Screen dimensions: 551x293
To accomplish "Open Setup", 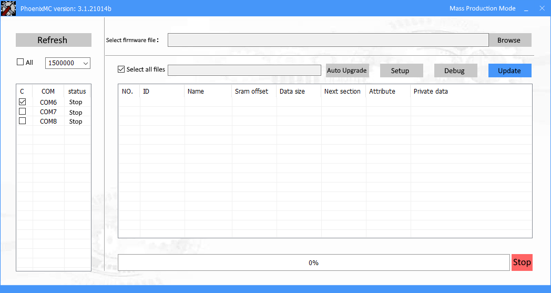I will pos(401,70).
